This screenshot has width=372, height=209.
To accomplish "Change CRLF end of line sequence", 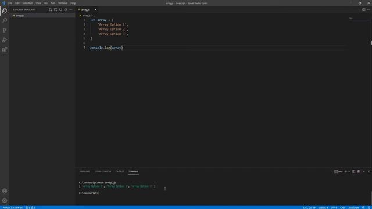I will click(x=342, y=208).
